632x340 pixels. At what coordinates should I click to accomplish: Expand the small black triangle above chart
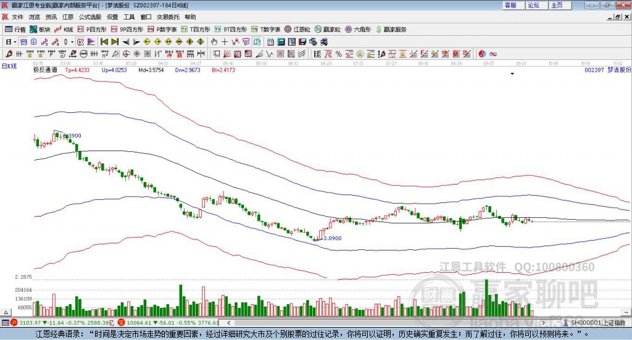(512, 74)
